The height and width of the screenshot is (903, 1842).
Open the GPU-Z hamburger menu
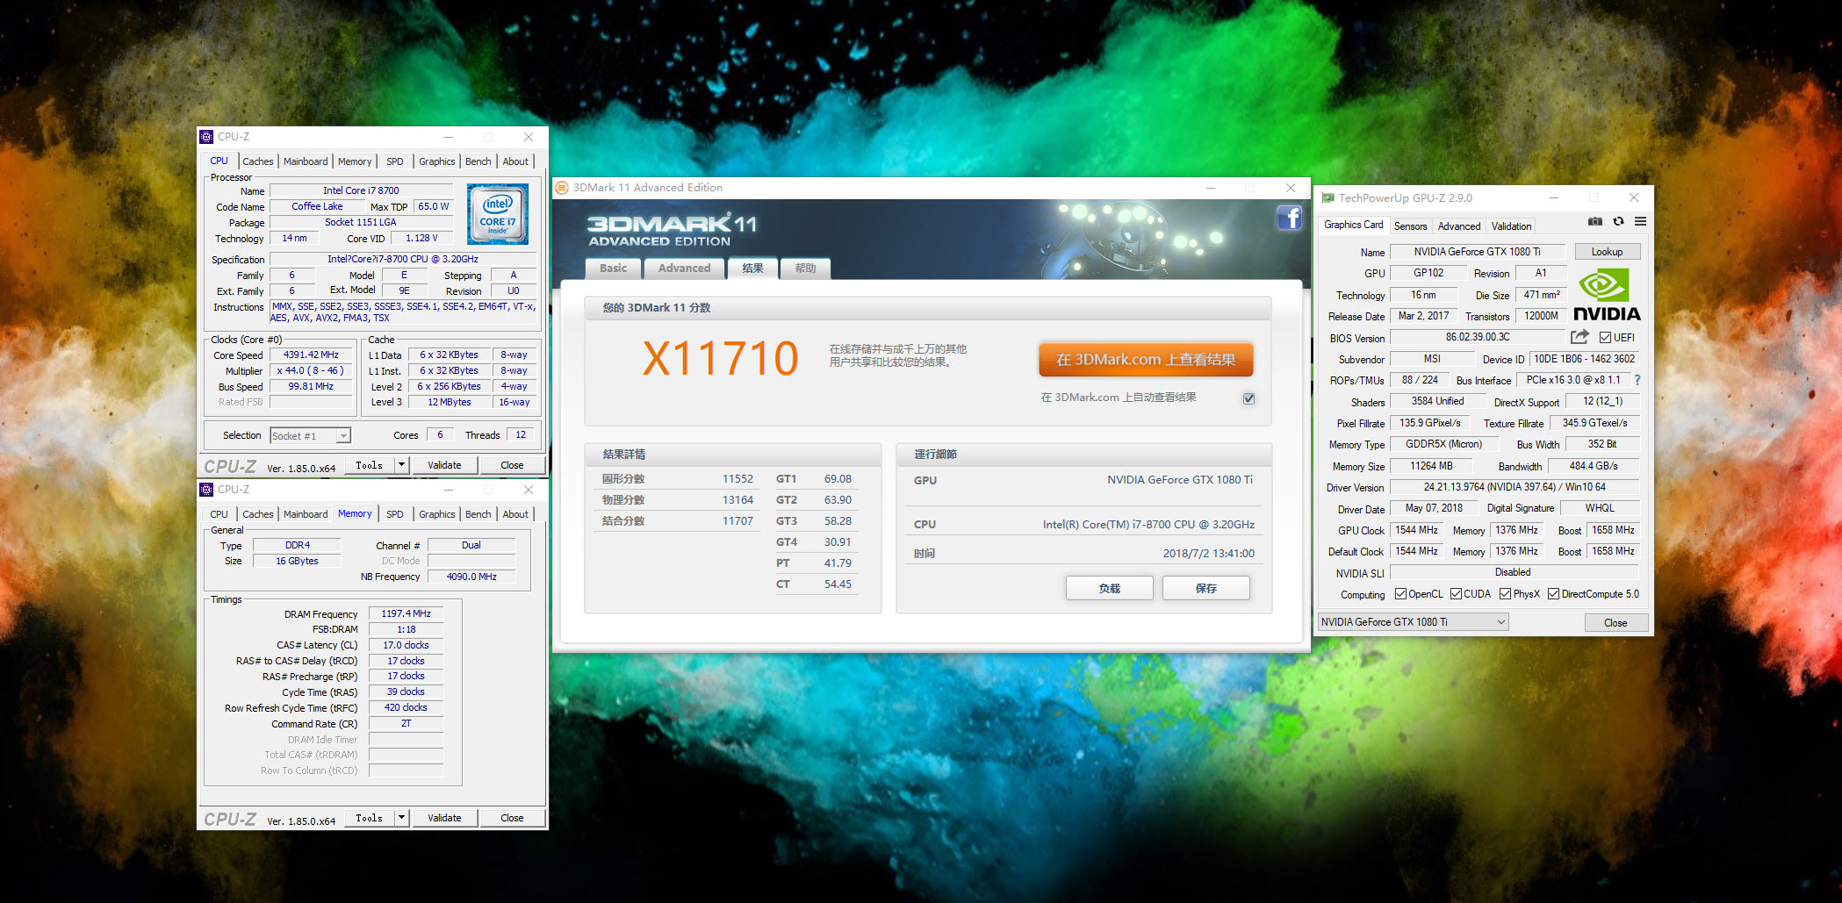pyautogui.click(x=1640, y=222)
